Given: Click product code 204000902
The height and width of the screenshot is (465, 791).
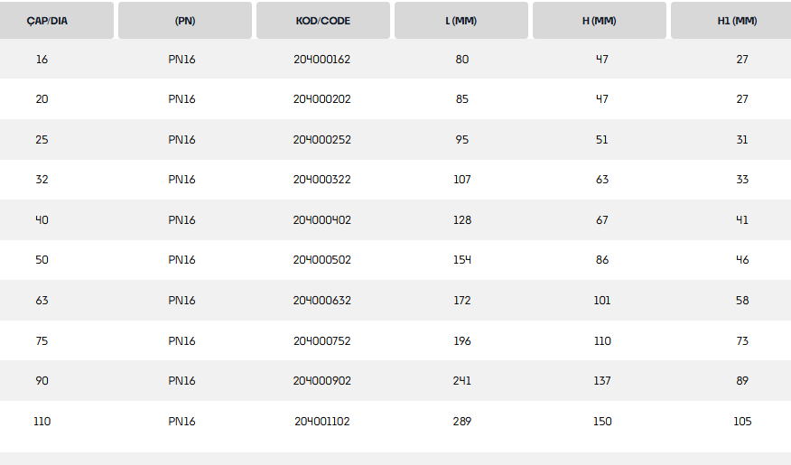Looking at the screenshot, I should click(x=322, y=381).
